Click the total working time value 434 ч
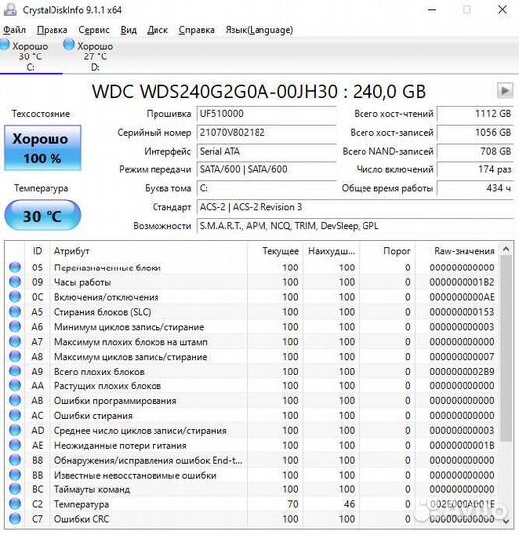Screen dimensions: 519x535 pyautogui.click(x=475, y=188)
